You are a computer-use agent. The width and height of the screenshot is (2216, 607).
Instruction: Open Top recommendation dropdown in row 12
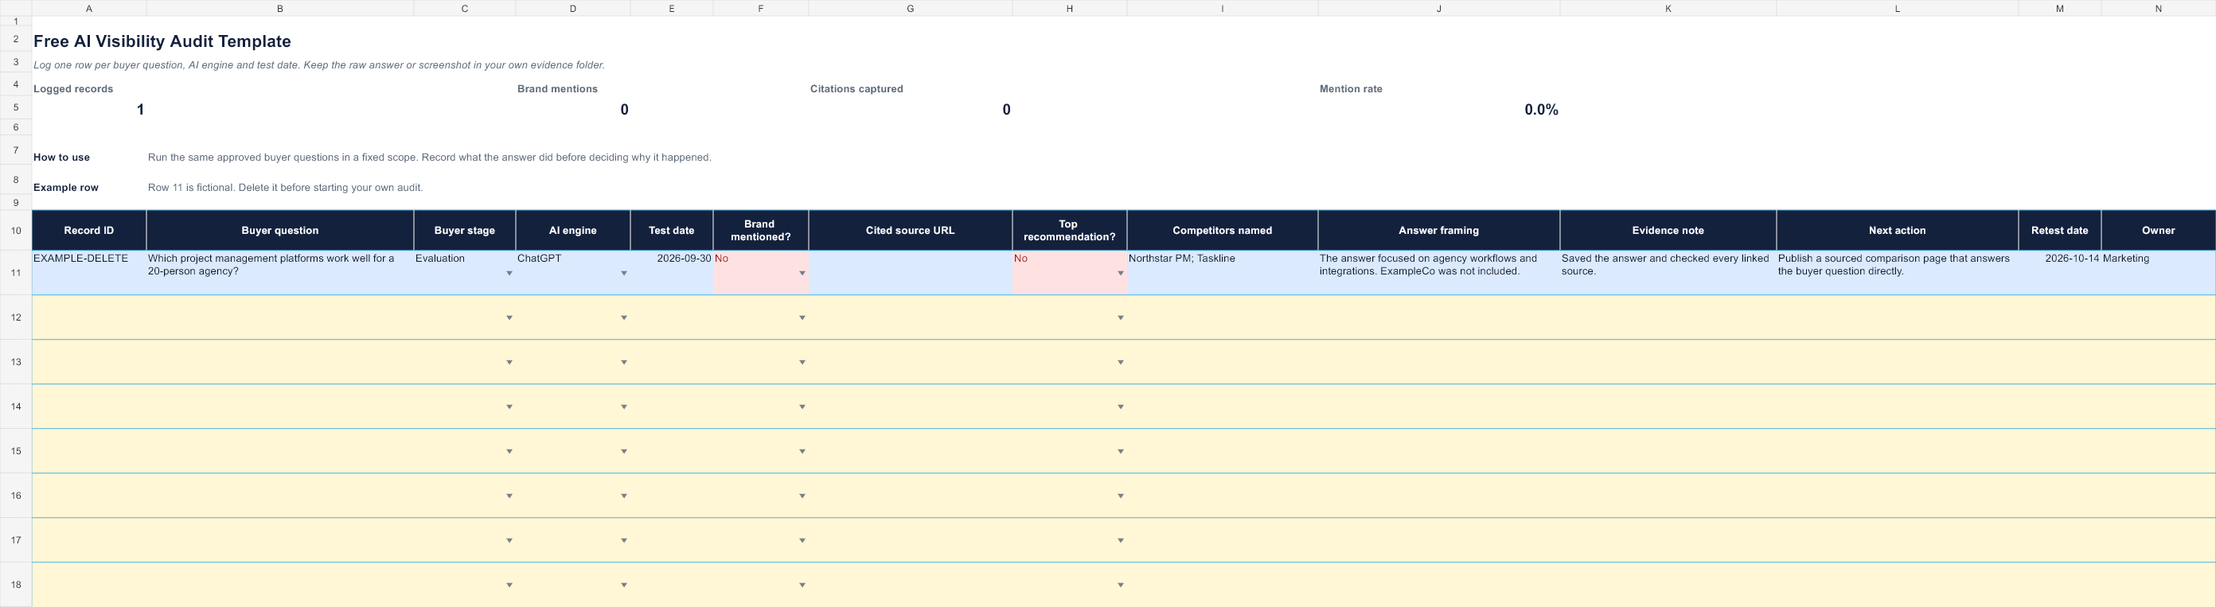(x=1120, y=318)
